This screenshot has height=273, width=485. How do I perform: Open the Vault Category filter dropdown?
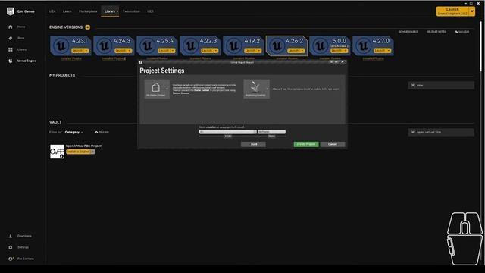(74, 132)
